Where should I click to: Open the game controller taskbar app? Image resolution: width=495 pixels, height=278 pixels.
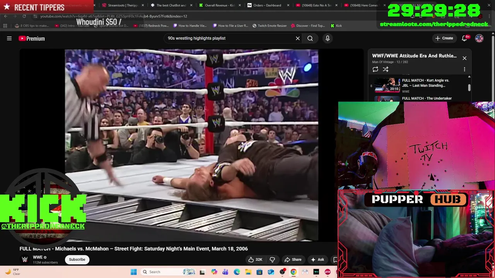(x=305, y=272)
